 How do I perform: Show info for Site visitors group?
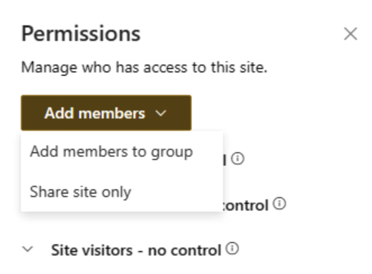click(x=233, y=249)
